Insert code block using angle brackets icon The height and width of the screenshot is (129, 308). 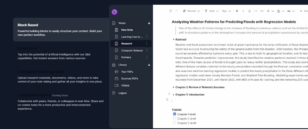click(x=256, y=11)
